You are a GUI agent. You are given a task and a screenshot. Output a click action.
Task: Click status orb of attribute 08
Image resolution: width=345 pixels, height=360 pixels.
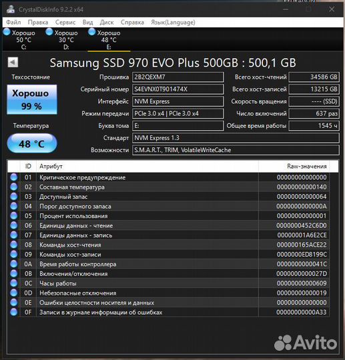point(14,245)
